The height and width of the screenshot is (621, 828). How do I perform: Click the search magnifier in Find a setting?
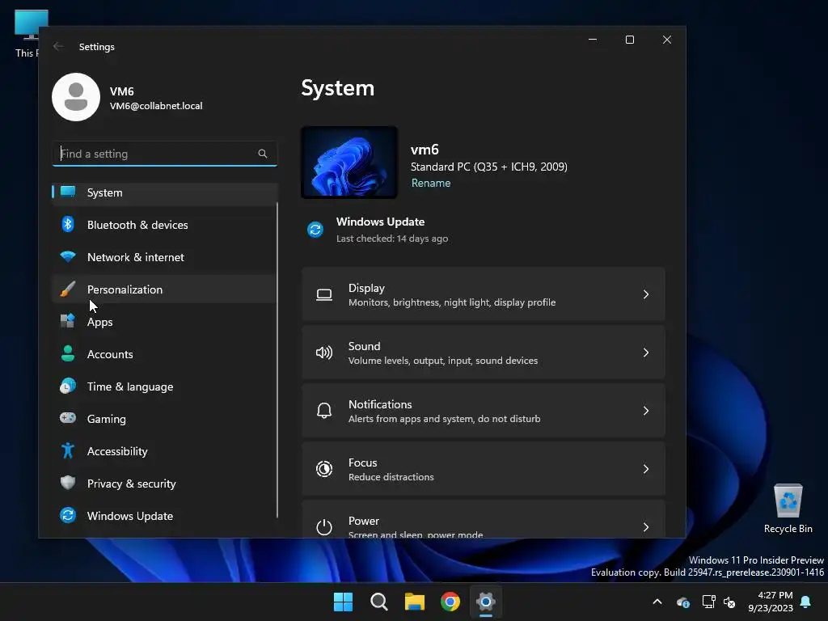(263, 154)
